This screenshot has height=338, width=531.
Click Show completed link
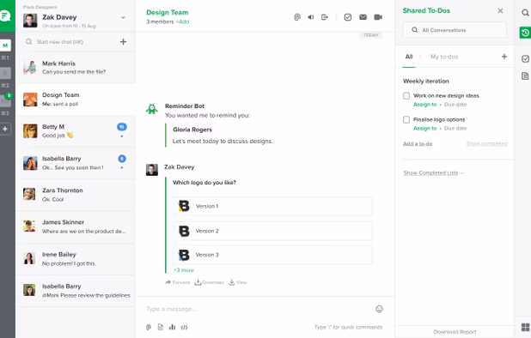487,143
